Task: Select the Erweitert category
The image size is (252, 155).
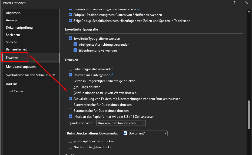Action: [31, 58]
